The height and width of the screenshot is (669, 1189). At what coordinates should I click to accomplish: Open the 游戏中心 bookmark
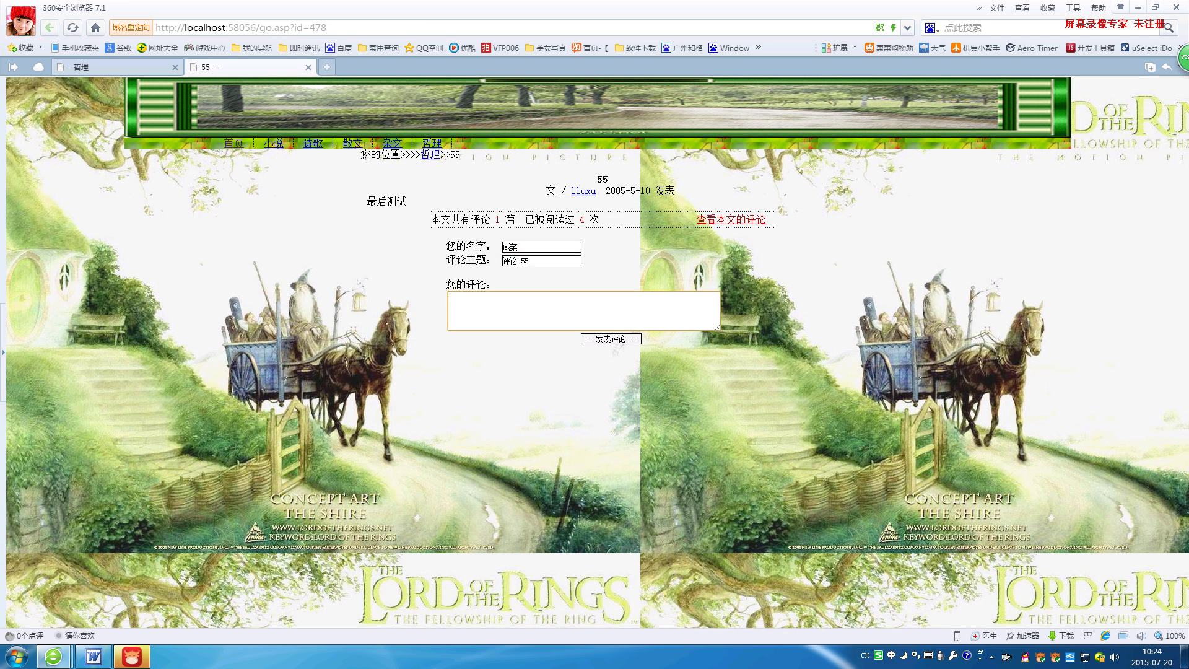coord(205,48)
